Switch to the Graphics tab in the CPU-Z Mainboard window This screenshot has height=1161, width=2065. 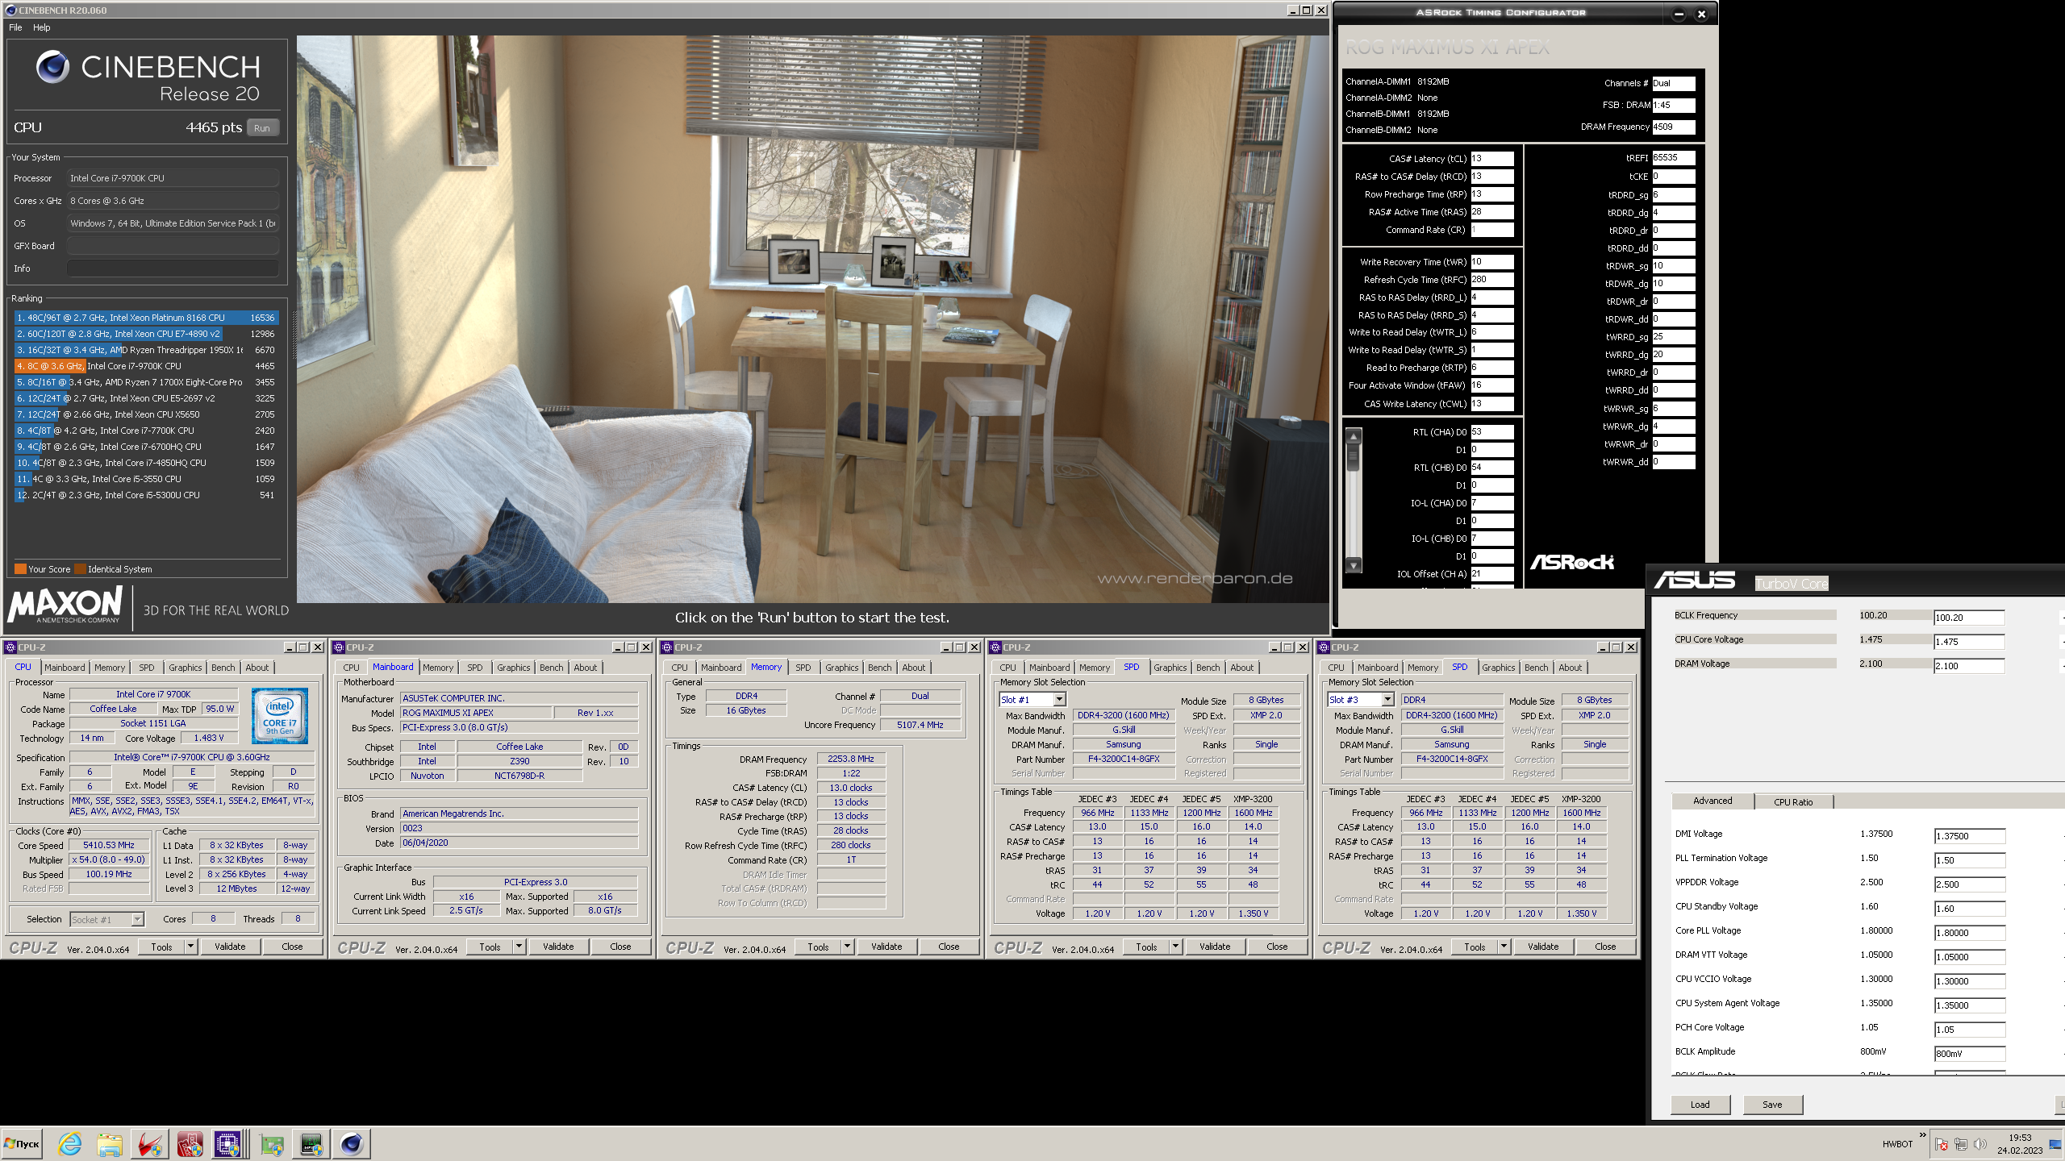click(x=513, y=668)
